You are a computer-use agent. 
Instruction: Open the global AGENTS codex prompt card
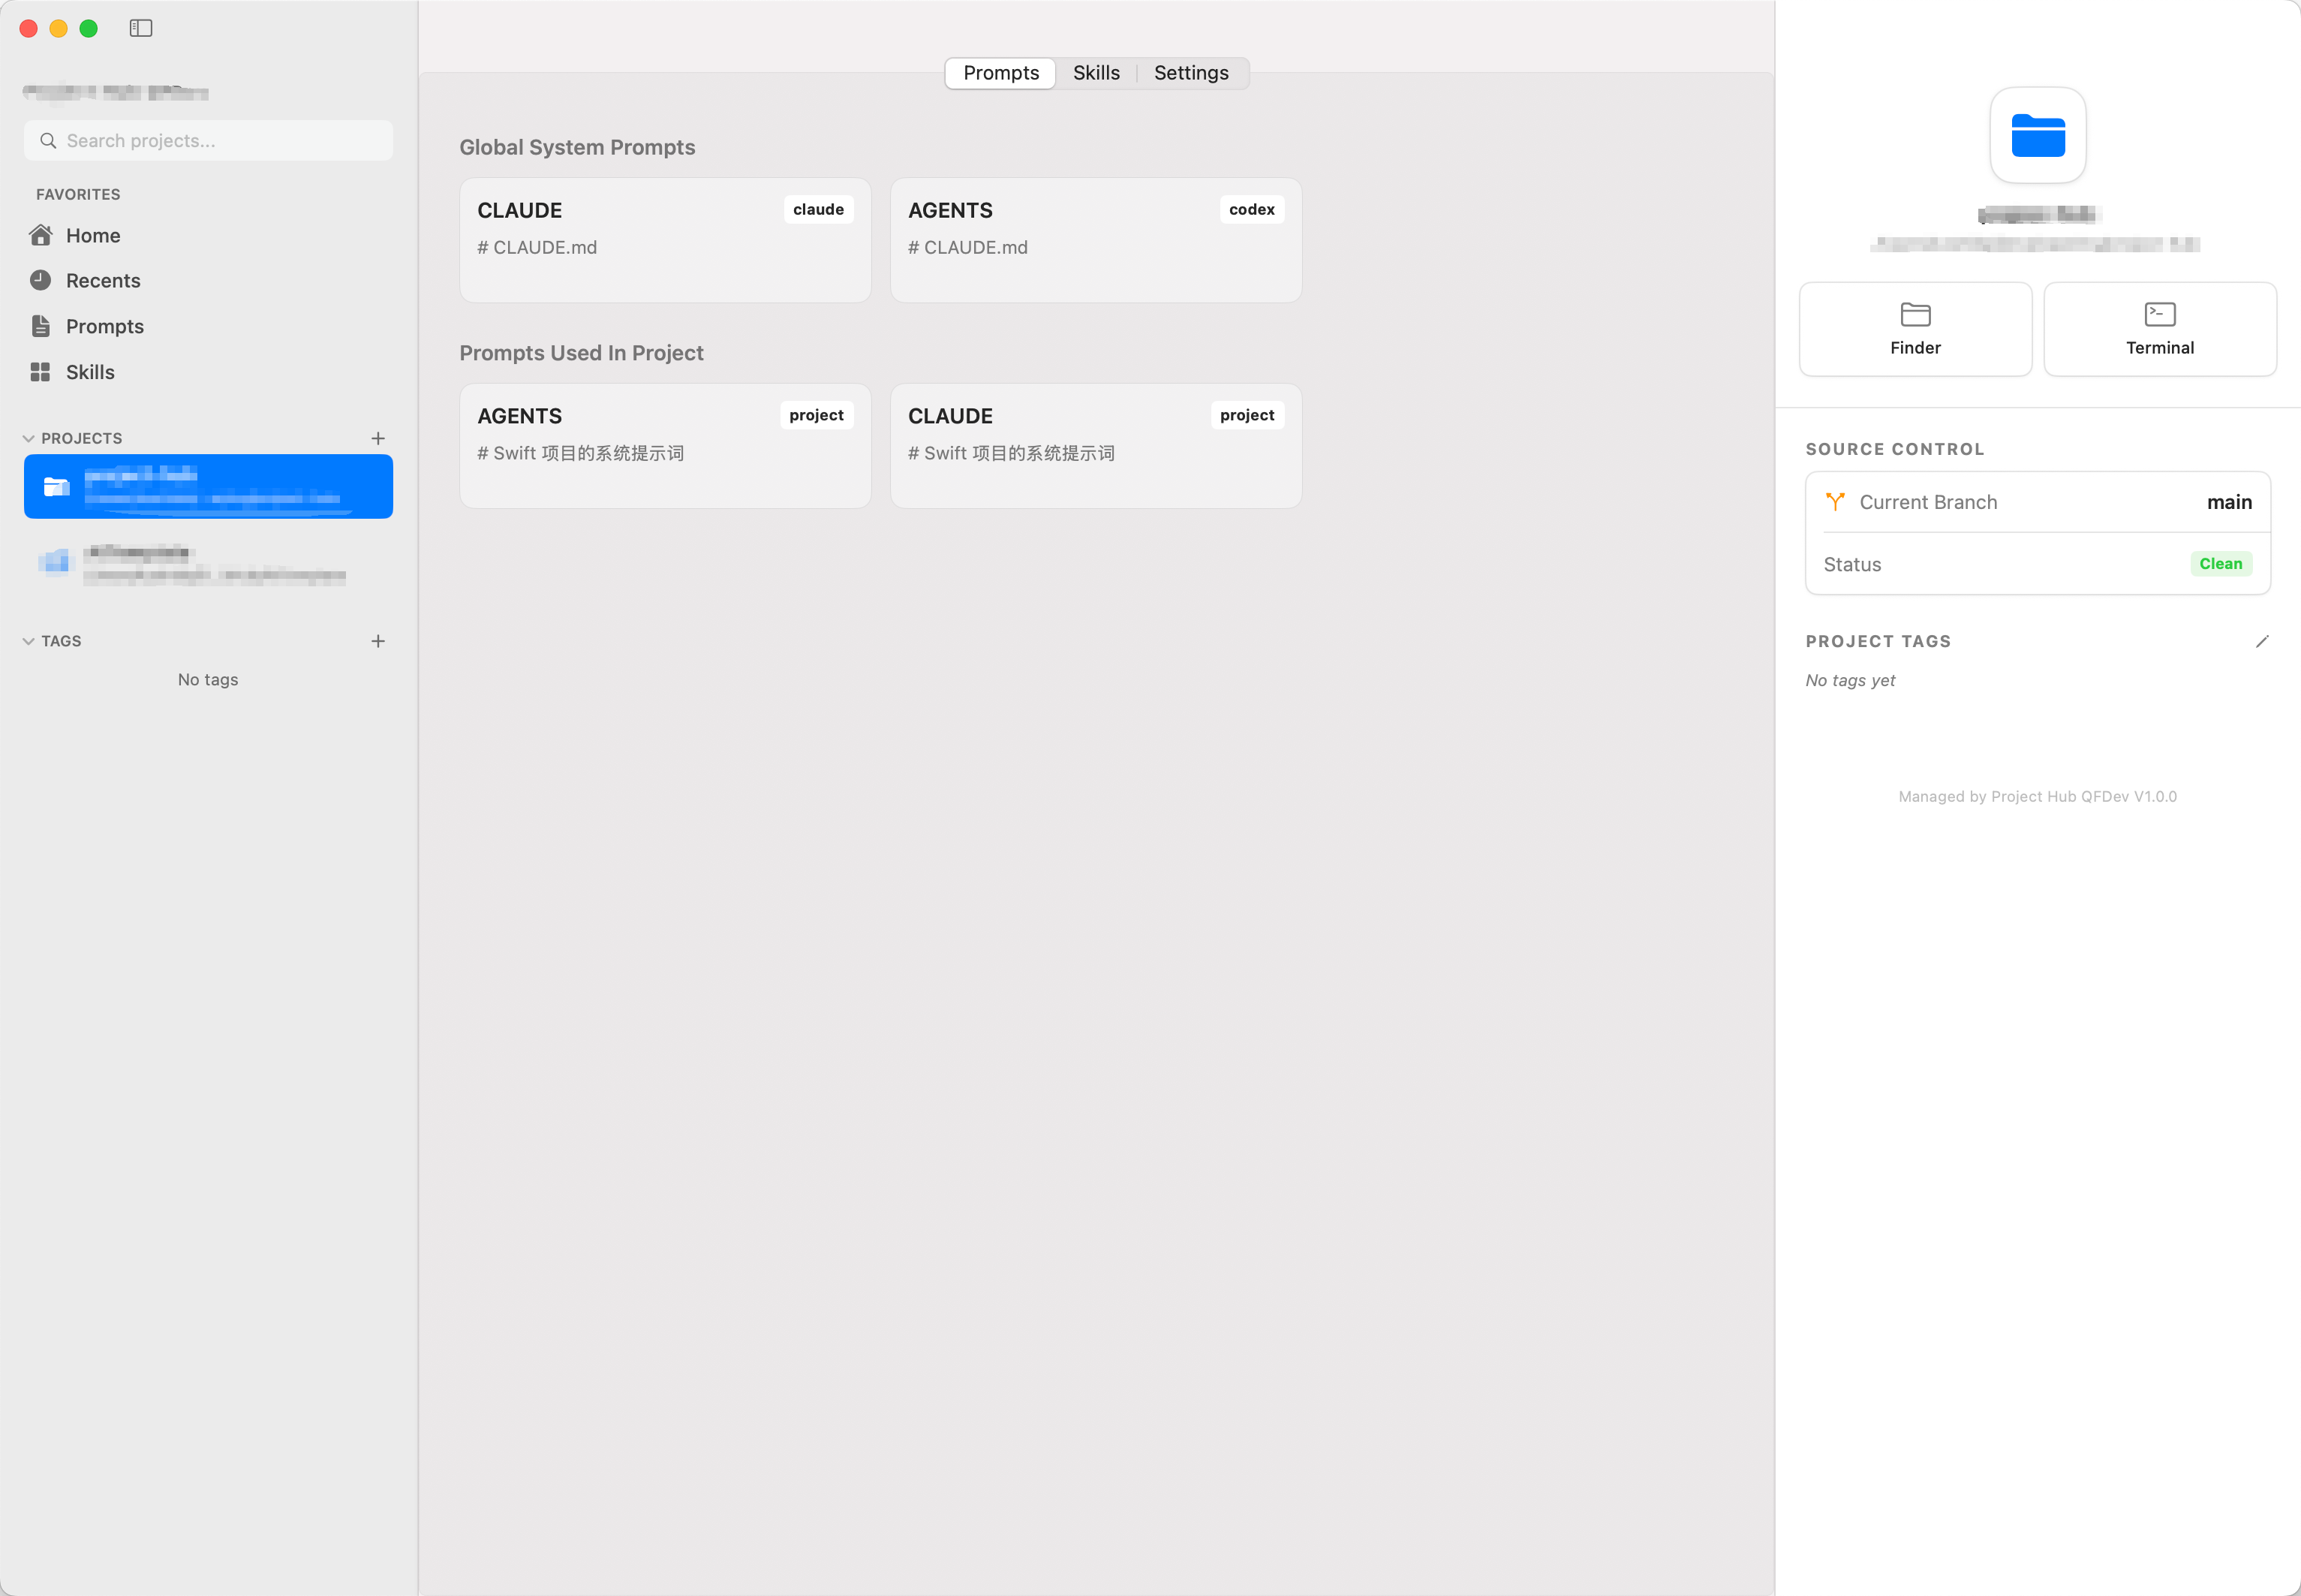click(x=1096, y=240)
